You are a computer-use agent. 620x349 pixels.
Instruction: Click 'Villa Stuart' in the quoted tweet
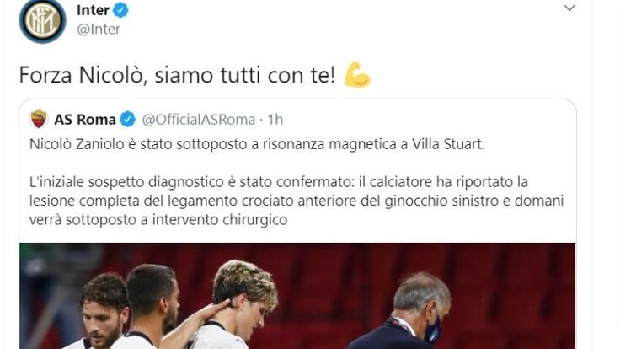[x=448, y=144]
